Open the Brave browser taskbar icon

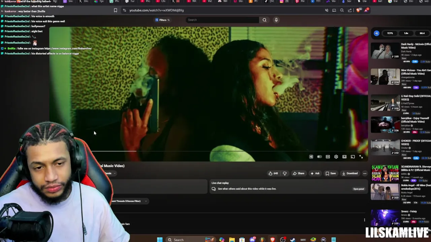coord(272,240)
